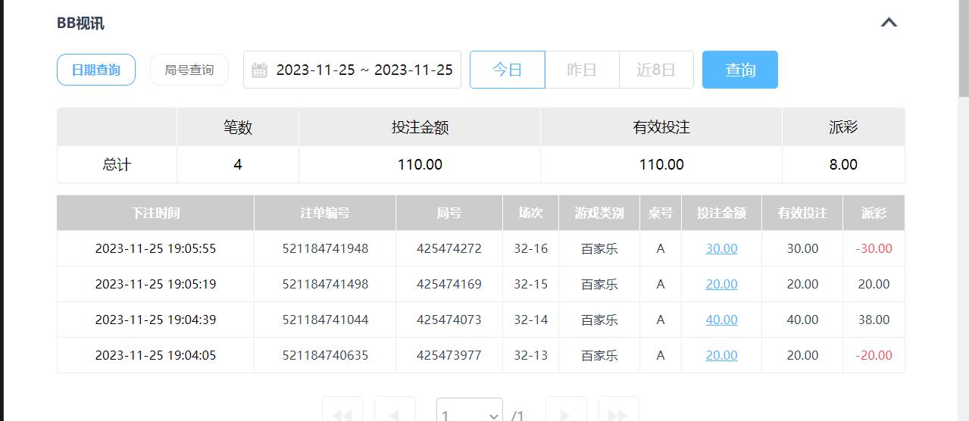This screenshot has width=969, height=421.
Task: Click the 笔数 summary header
Action: 238,127
